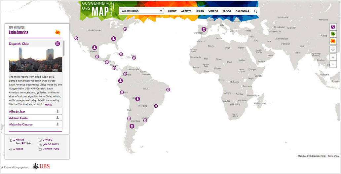Open the Alejandro Cesarco artist entry
Image resolution: width=341 pixels, height=174 pixels.
(21, 124)
